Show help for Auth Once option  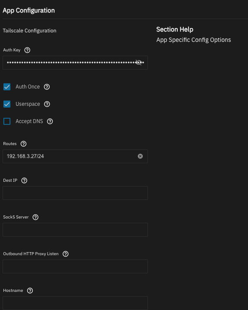pos(47,87)
